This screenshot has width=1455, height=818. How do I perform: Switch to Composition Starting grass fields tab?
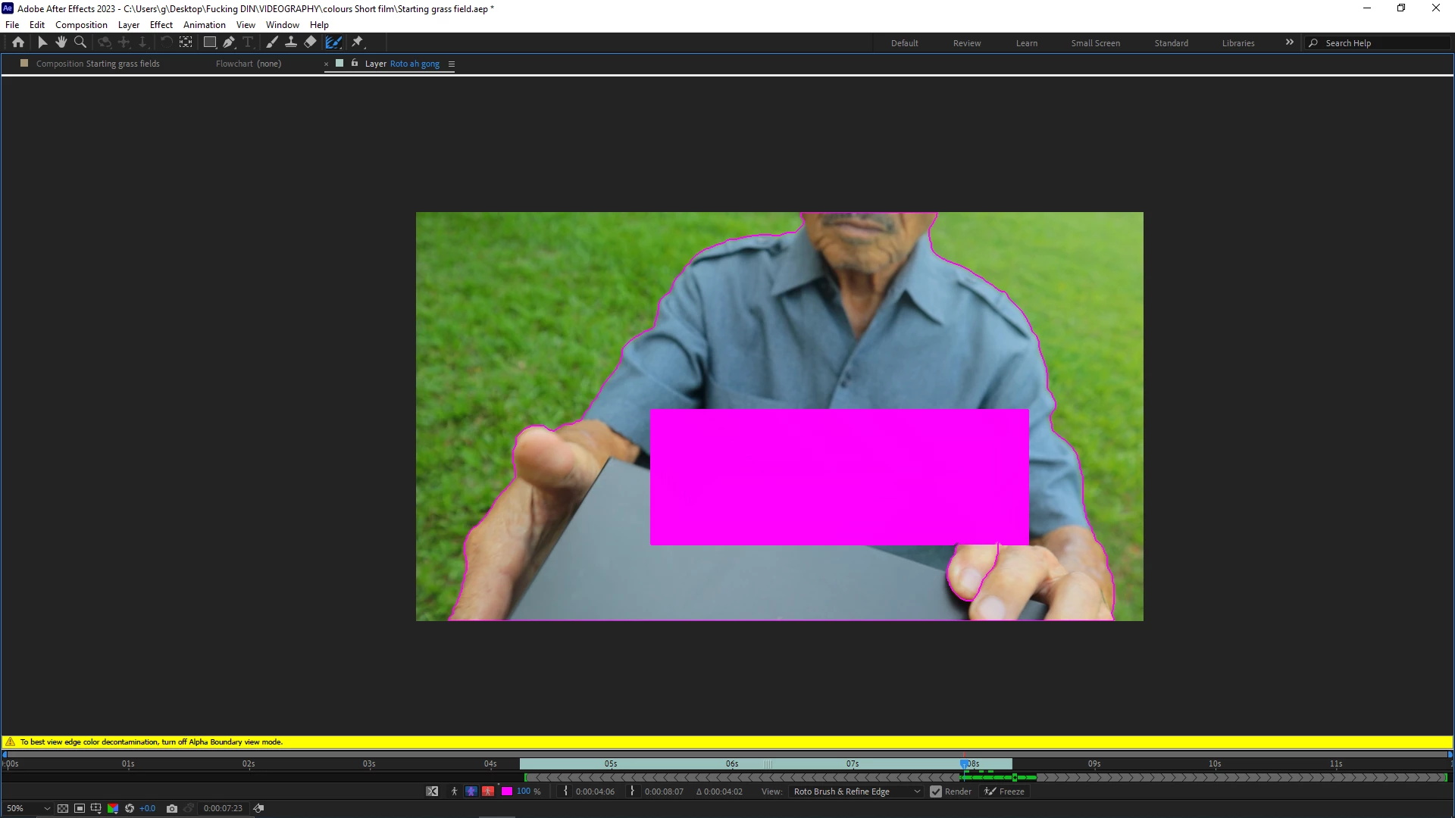[x=98, y=64]
